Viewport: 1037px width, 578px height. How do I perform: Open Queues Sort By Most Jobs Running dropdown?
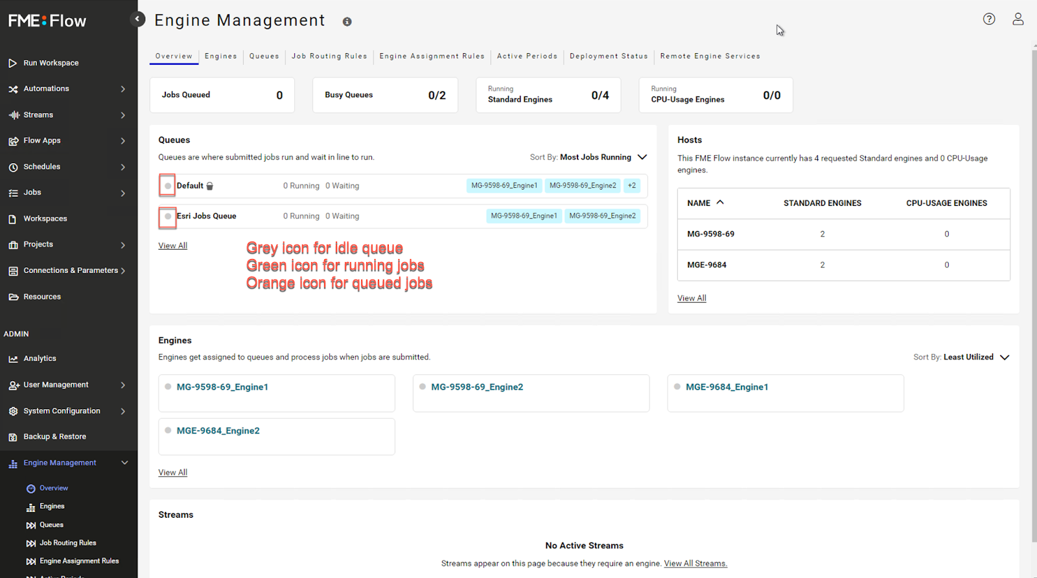(588, 157)
